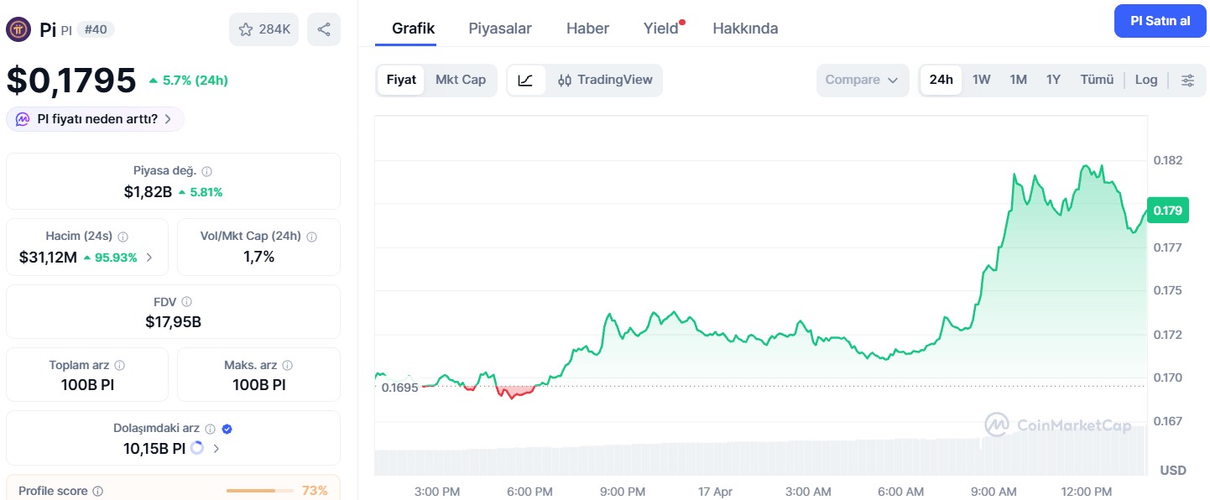
Task: Set chart range to 1M
Action: (x=1019, y=81)
